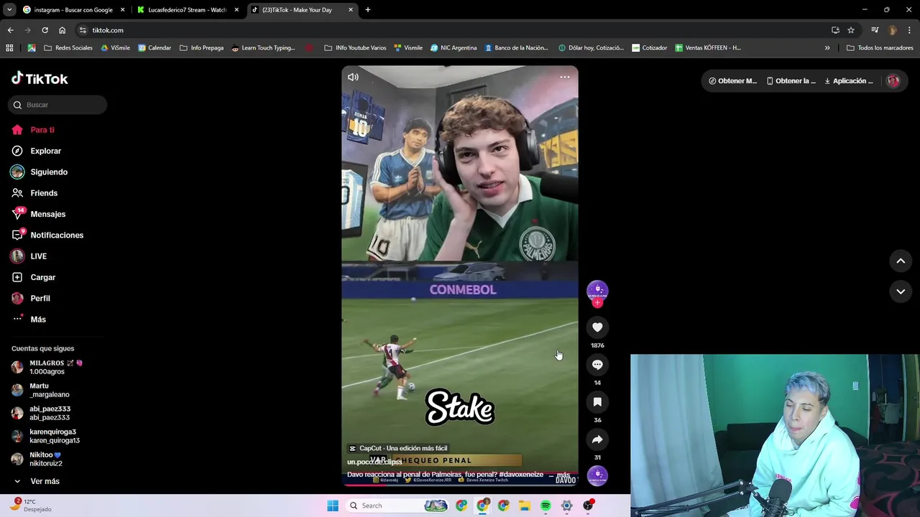920x517 pixels.
Task: Open OBS Studio from the taskbar
Action: pos(588,506)
